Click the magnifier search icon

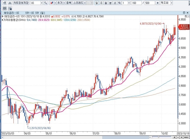[46, 3]
